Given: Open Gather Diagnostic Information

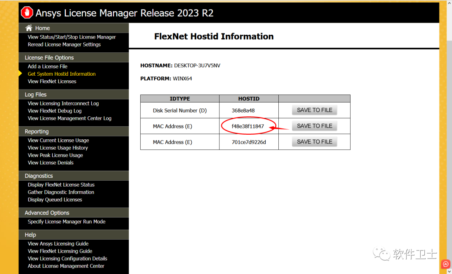Looking at the screenshot, I should pyautogui.click(x=61, y=192).
